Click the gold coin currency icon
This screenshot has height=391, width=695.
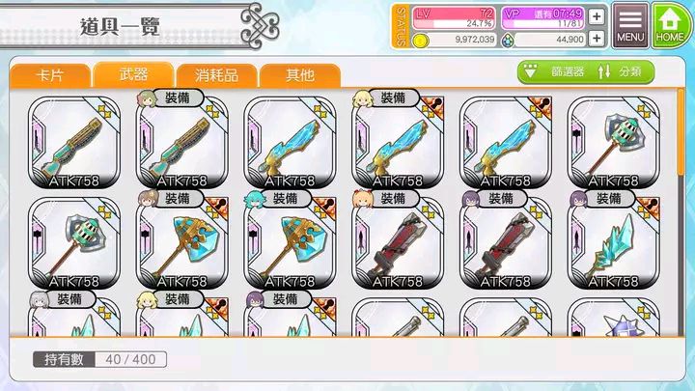(x=420, y=41)
